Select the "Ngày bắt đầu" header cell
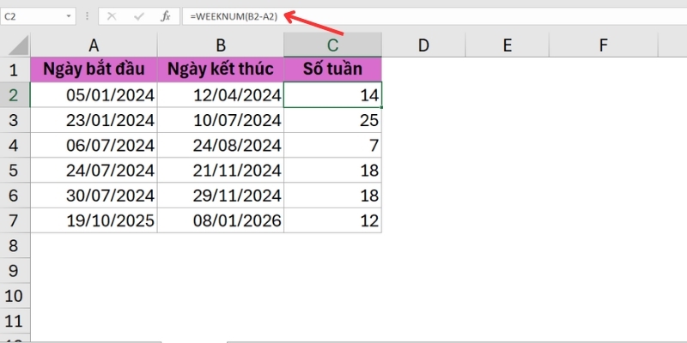This screenshot has height=343, width=687. (x=93, y=69)
